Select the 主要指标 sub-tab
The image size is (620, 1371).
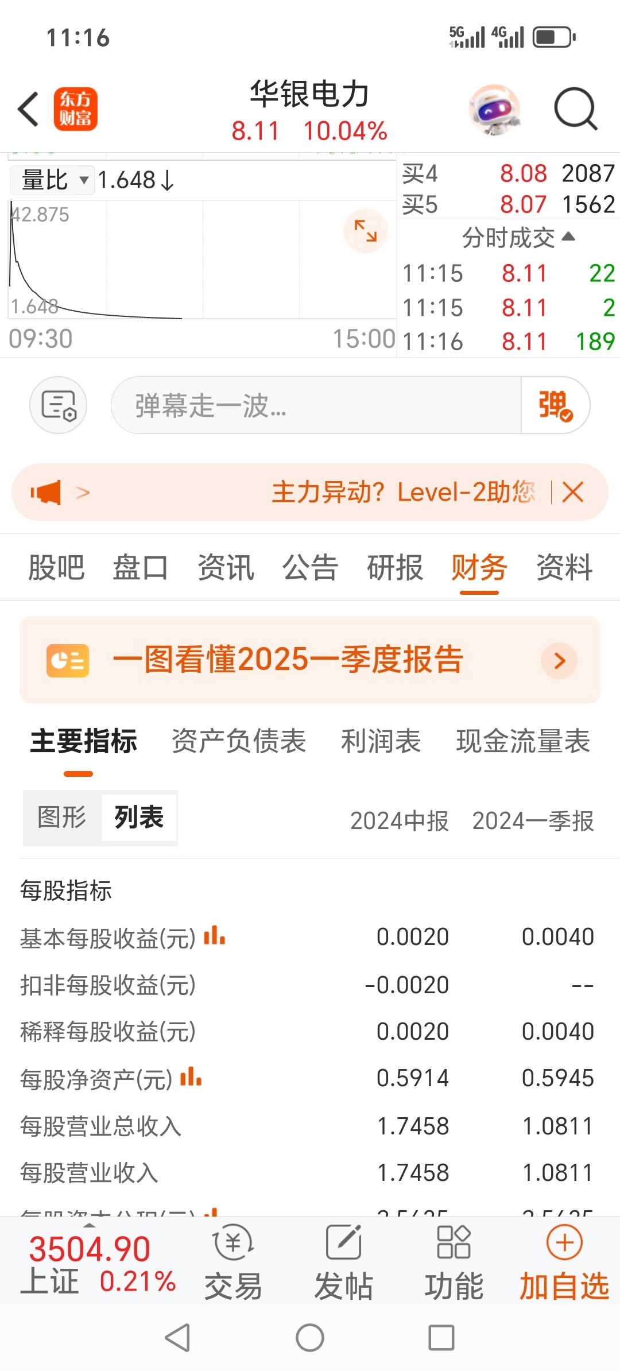point(84,741)
